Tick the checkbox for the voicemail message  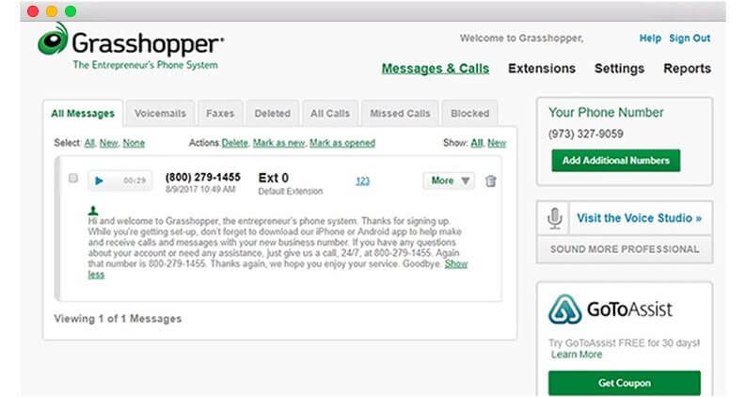coord(72,178)
